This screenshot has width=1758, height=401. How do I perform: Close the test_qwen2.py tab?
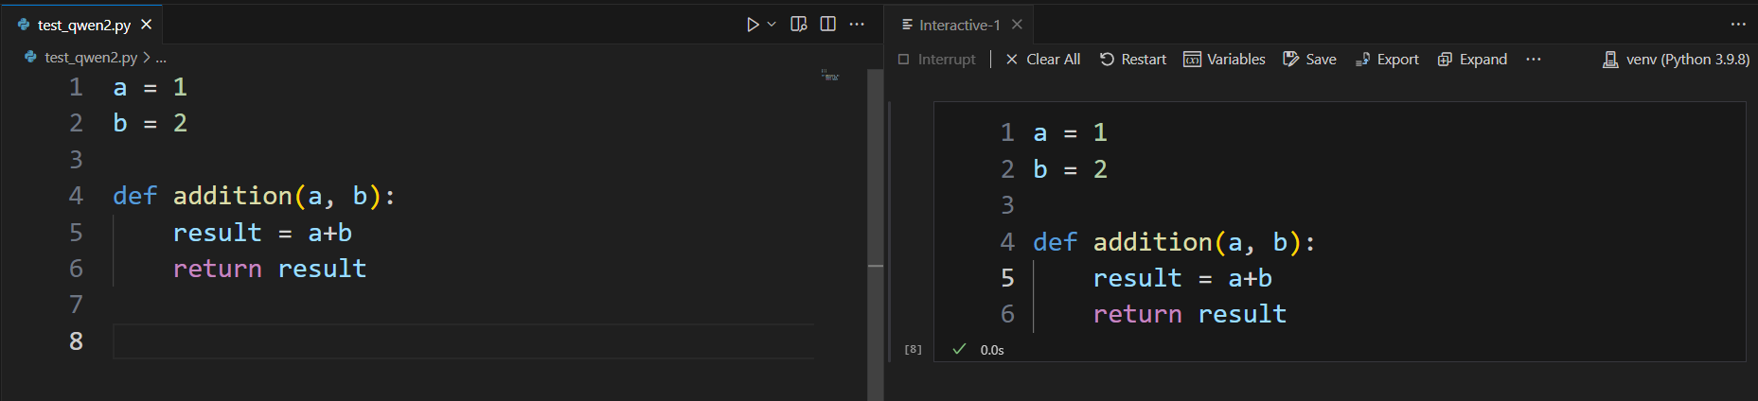(146, 25)
